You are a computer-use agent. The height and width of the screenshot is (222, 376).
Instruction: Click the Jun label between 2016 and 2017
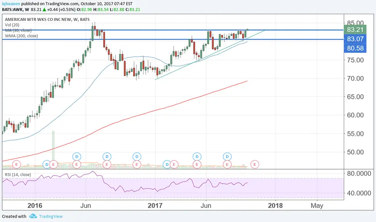coord(86,206)
